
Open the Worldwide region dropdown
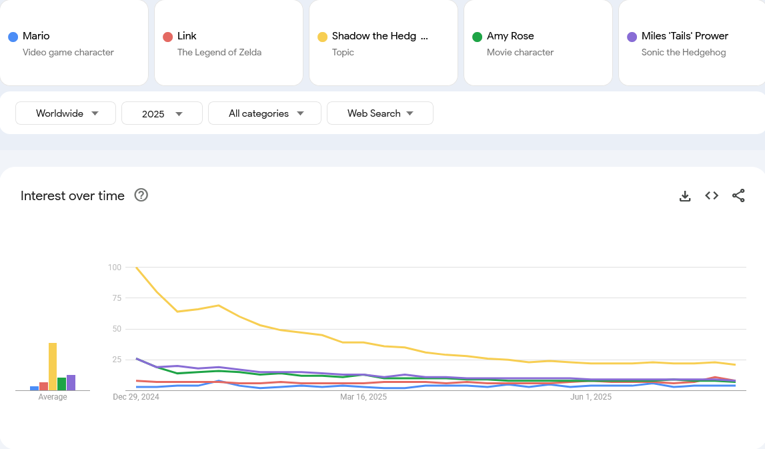(x=65, y=113)
